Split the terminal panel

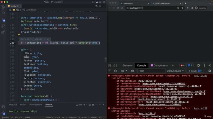pos(90,105)
